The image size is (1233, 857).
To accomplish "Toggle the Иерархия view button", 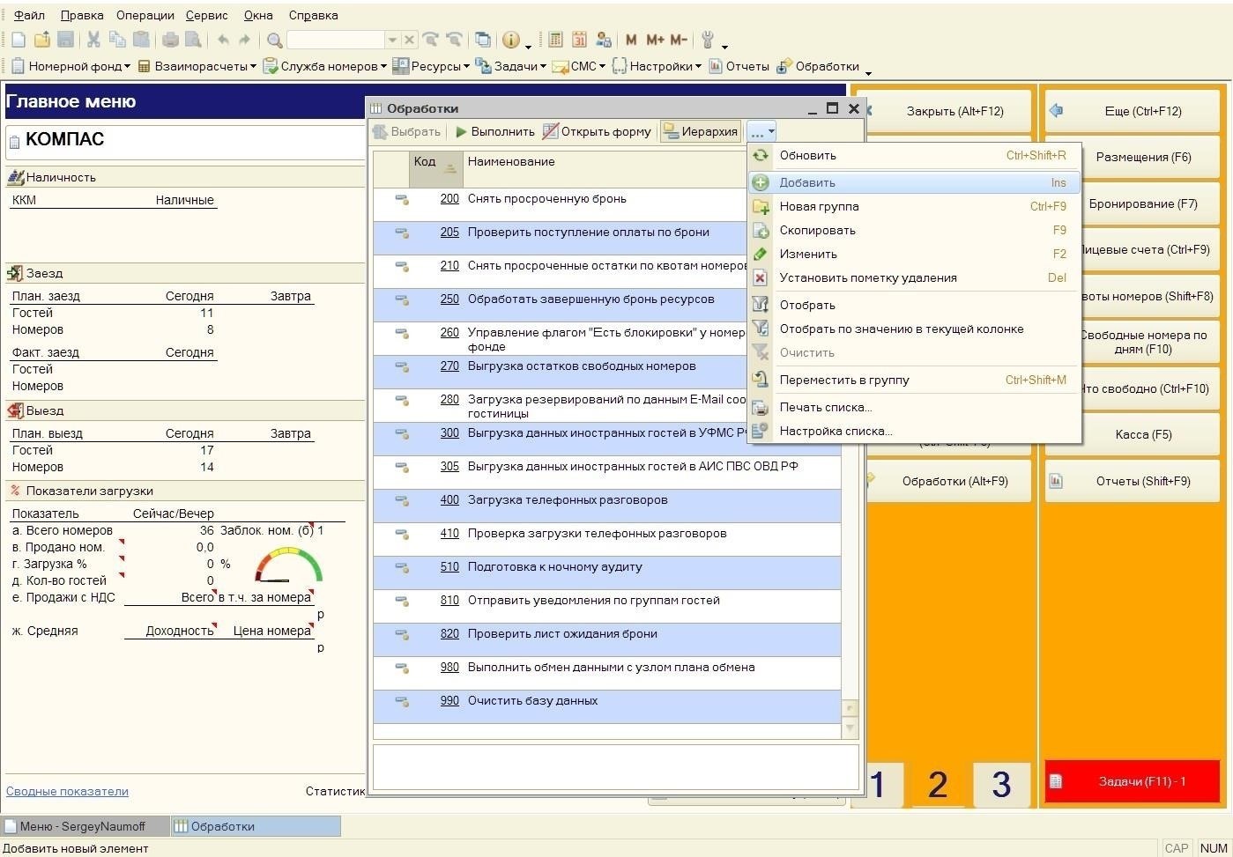I will pyautogui.click(x=701, y=131).
